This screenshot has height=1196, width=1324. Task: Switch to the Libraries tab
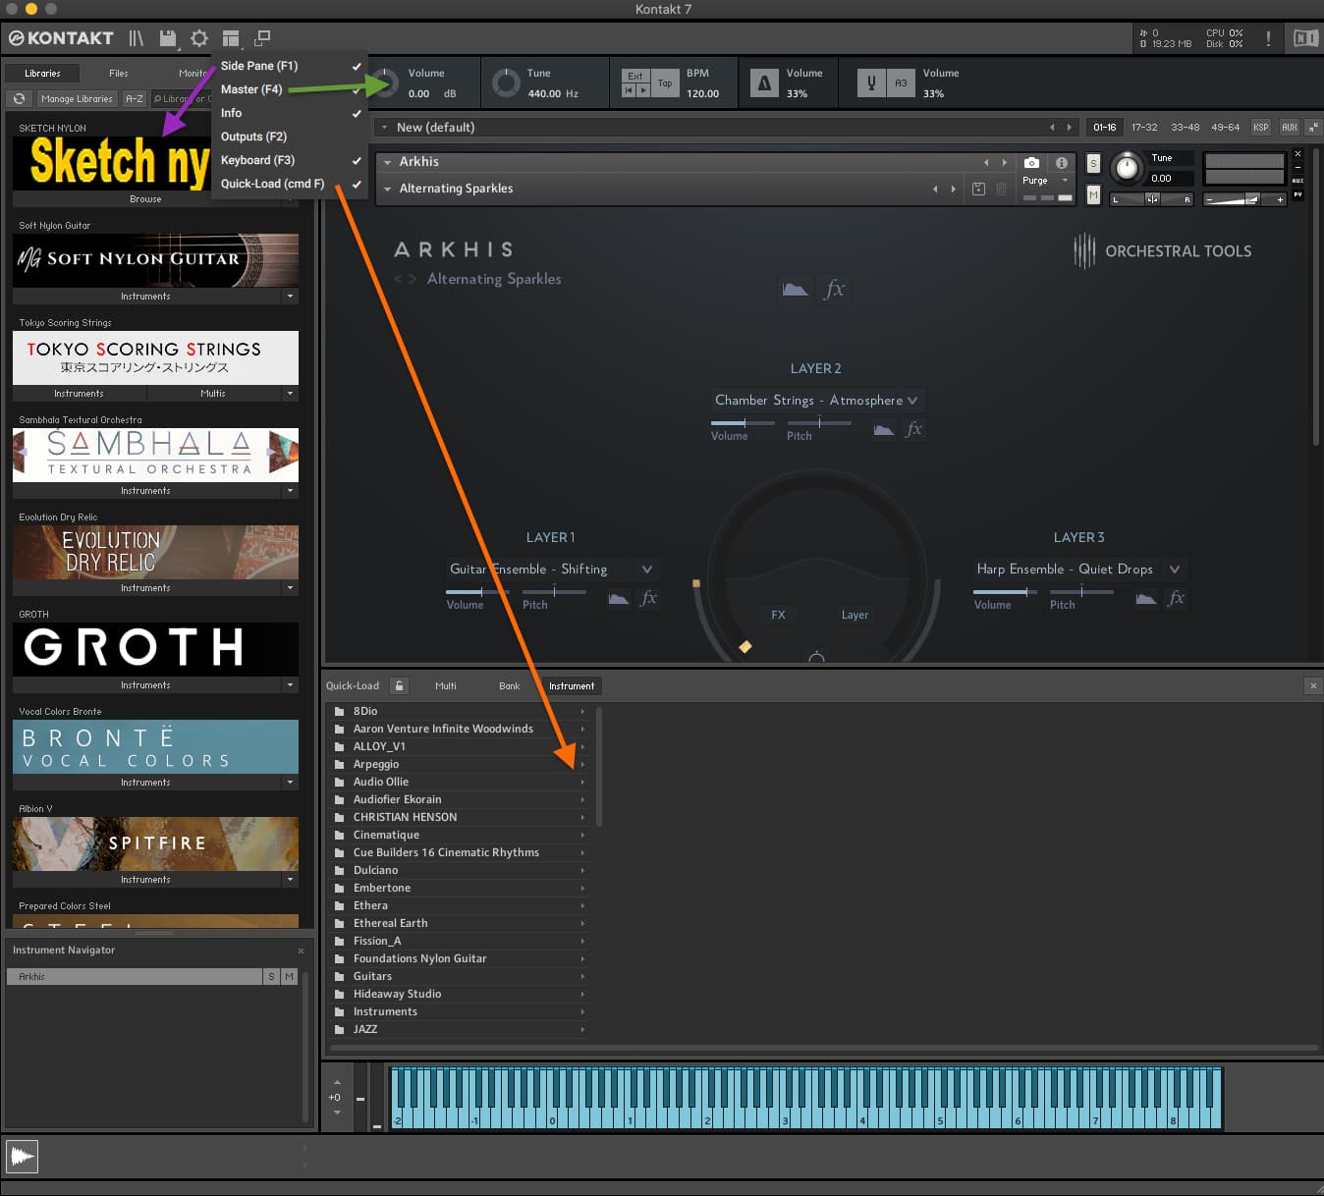42,74
